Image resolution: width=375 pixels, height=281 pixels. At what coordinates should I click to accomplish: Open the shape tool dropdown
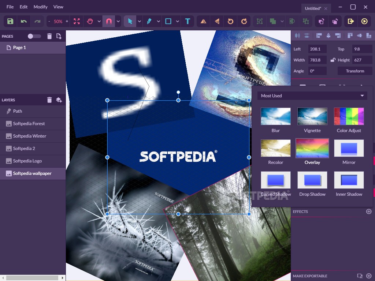click(178, 21)
